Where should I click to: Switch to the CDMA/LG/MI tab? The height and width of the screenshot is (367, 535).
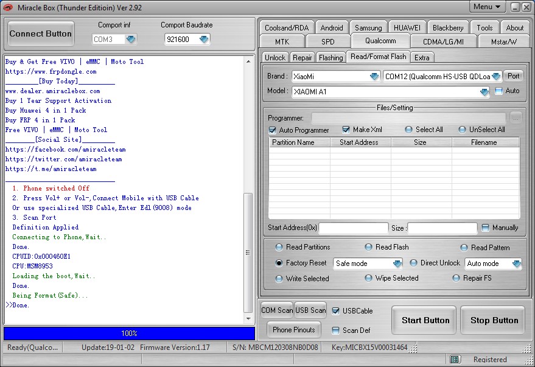tap(443, 41)
